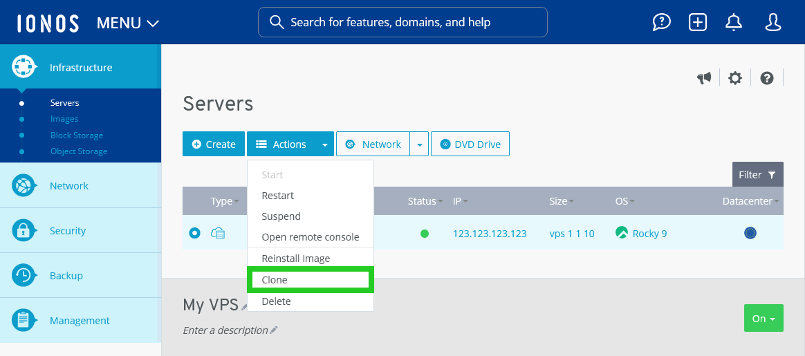Click the Network globe icon in sidebar
Image resolution: width=805 pixels, height=356 pixels.
click(24, 186)
